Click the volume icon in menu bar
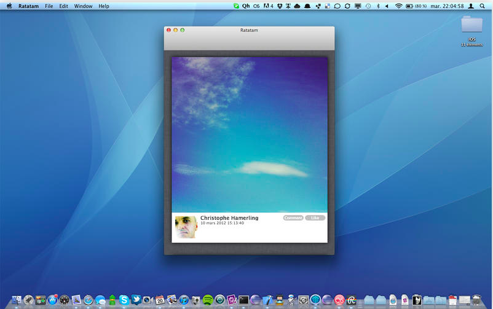Screen dimensions: 493x309 [387, 6]
